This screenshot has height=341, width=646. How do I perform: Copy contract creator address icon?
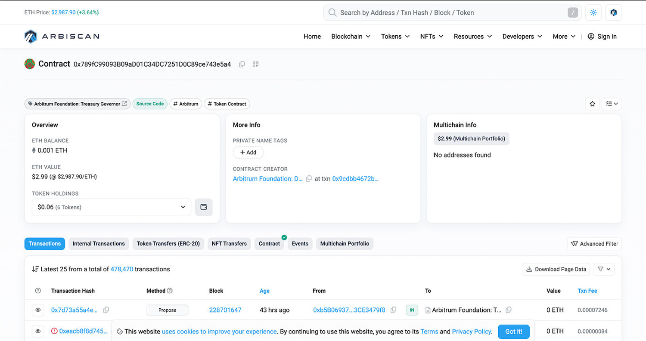(x=308, y=178)
